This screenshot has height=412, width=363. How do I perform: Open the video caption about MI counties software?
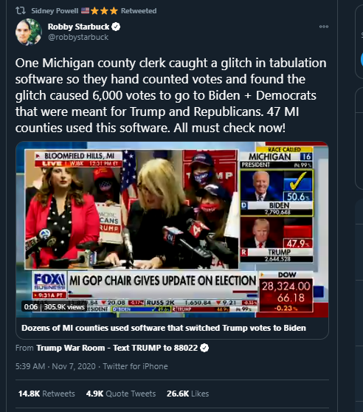pos(164,328)
